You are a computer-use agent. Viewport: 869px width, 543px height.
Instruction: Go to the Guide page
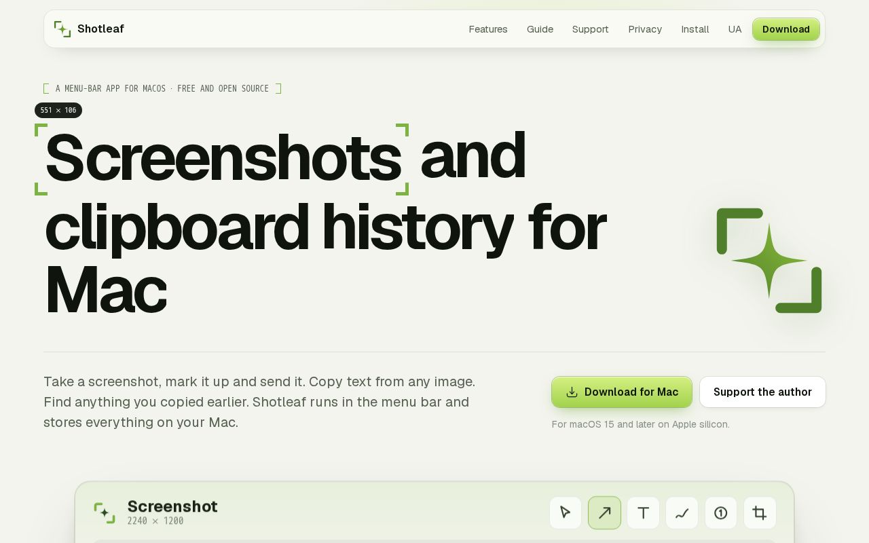click(x=540, y=29)
